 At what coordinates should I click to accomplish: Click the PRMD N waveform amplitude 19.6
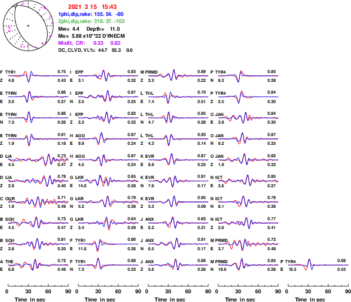(x=248, y=265)
